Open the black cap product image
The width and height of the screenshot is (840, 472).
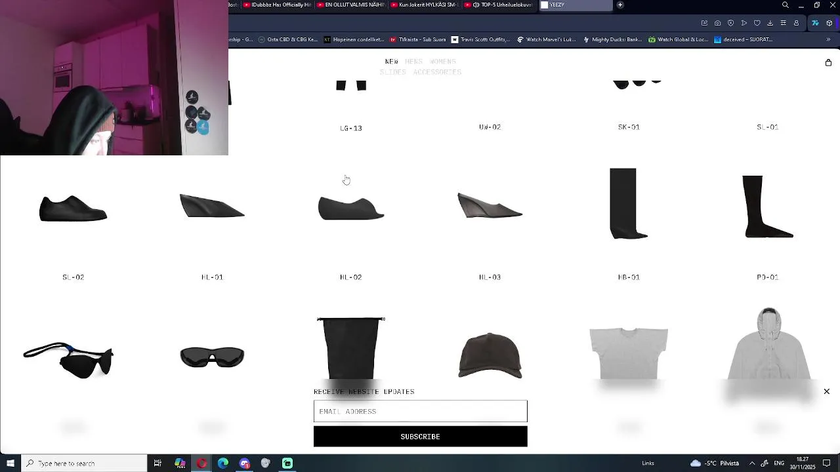coord(490,355)
